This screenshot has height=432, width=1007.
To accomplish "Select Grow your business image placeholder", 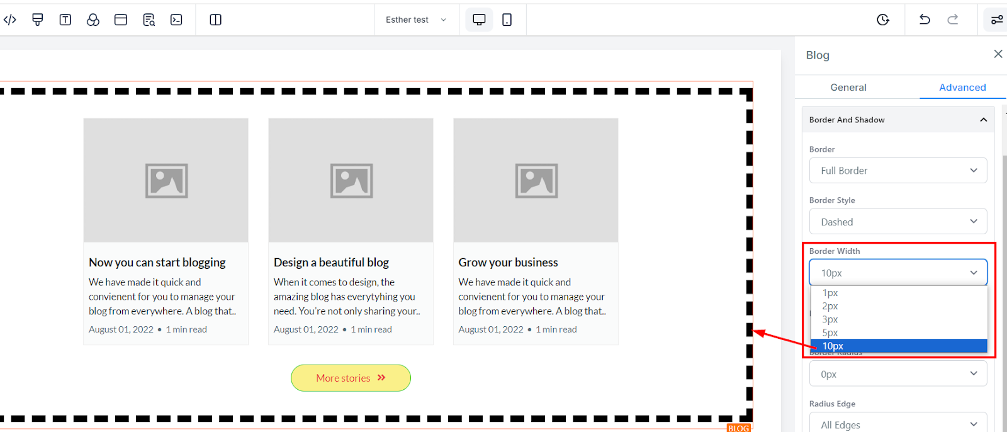I will (536, 180).
